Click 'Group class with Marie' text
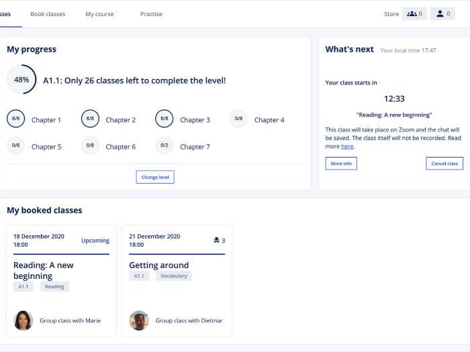This screenshot has width=470, height=352. [70, 320]
